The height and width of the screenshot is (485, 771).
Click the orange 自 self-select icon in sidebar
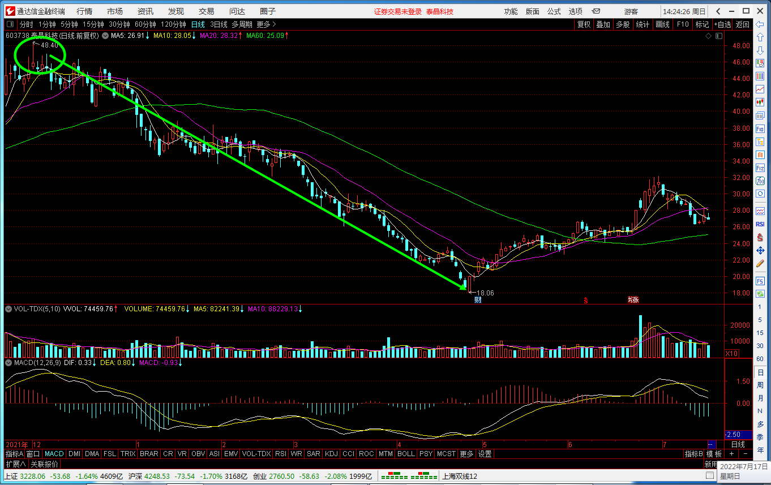coord(760,154)
